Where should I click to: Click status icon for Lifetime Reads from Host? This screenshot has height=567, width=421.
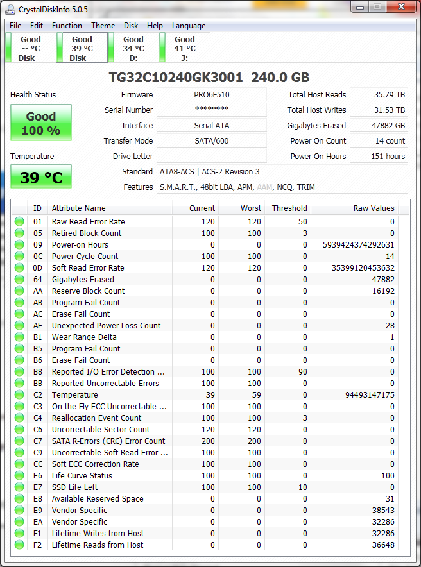(20, 545)
